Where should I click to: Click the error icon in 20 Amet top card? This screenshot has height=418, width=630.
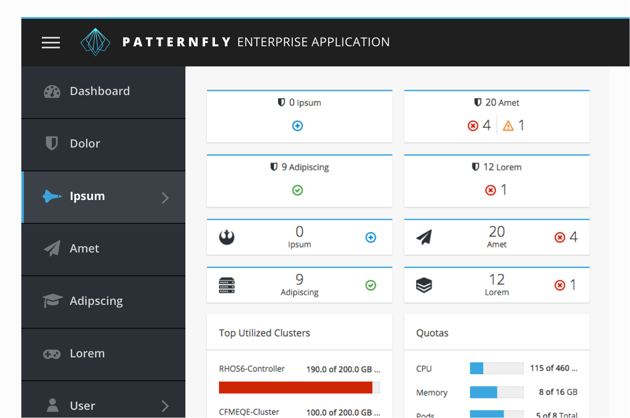click(x=473, y=125)
